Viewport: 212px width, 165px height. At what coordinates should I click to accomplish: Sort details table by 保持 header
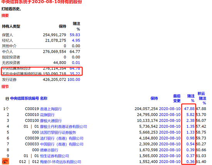154,98
